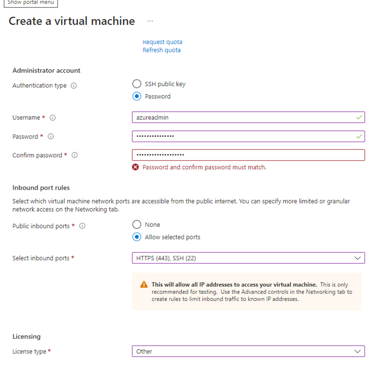Click the password mismatch error icon
The image size is (387, 366).
click(135, 167)
